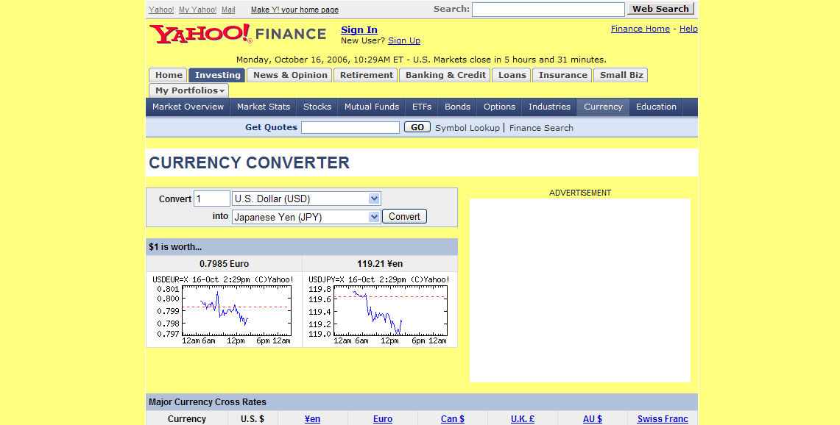The height and width of the screenshot is (425, 840).
Task: Click the 119.21 ¥en value
Action: 380,263
